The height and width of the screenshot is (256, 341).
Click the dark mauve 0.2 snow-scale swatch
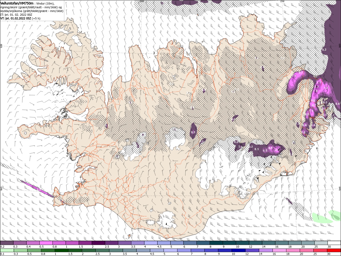(7, 243)
